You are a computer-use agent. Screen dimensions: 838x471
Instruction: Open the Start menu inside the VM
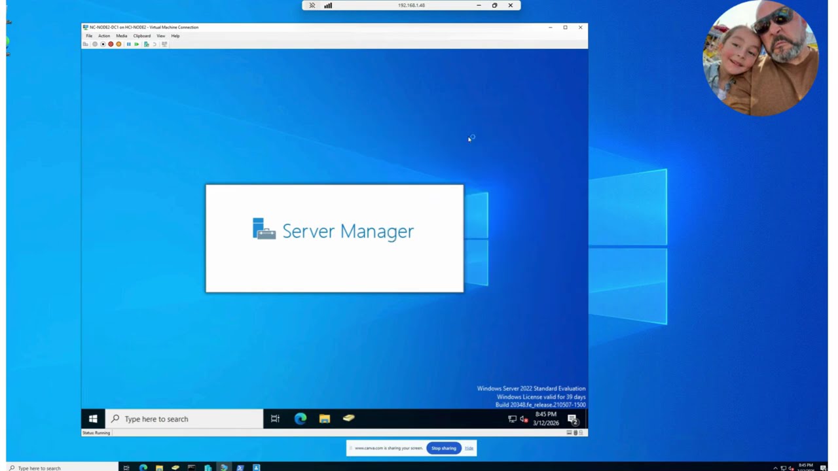[93, 419]
